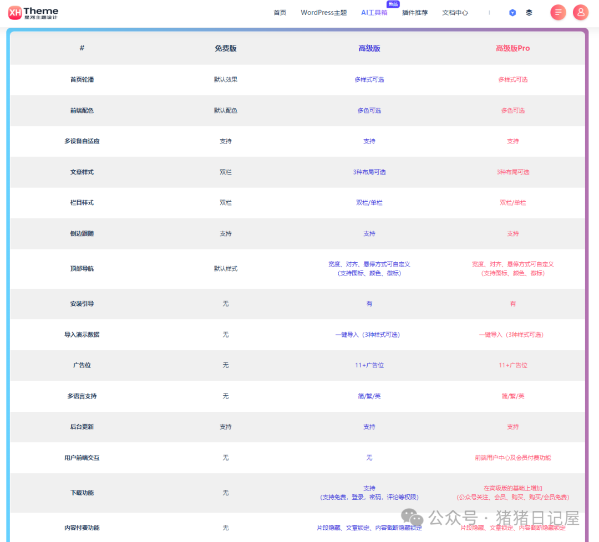Click 默认样式 in 顶部导航 row
The image size is (599, 542).
(x=226, y=269)
